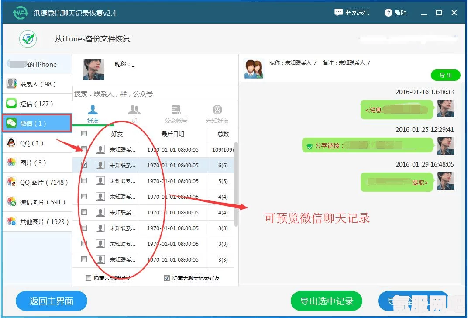The height and width of the screenshot is (318, 468).
Task: Click the 返回主界面 button
Action: pyautogui.click(x=52, y=301)
